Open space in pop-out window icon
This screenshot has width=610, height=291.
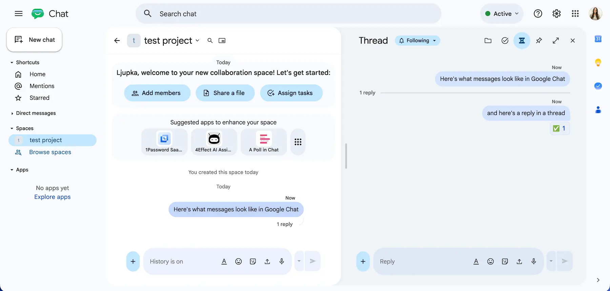click(x=222, y=41)
